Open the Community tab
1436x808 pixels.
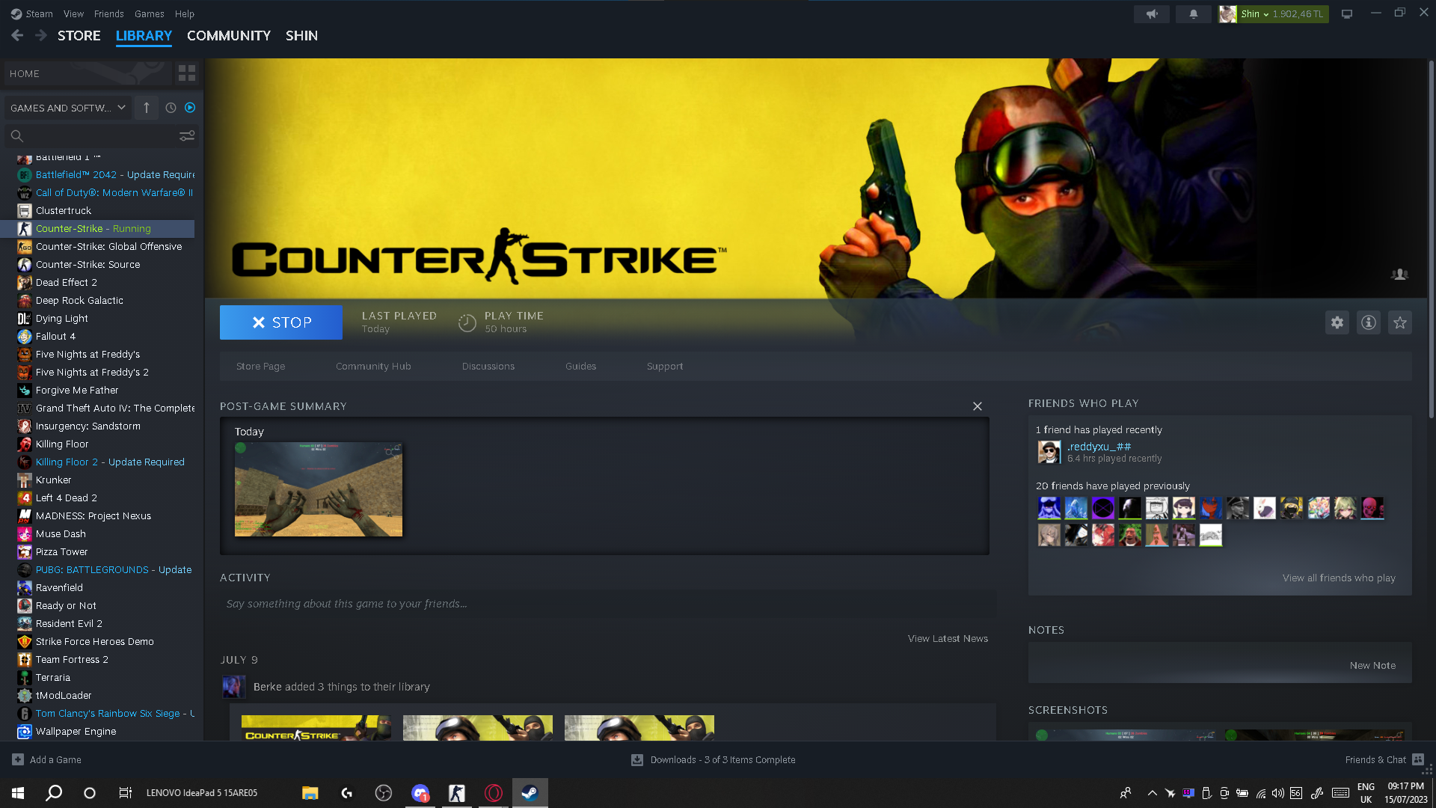[x=228, y=35]
